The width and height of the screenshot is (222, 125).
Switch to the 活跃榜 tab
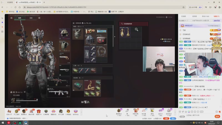[195, 16]
